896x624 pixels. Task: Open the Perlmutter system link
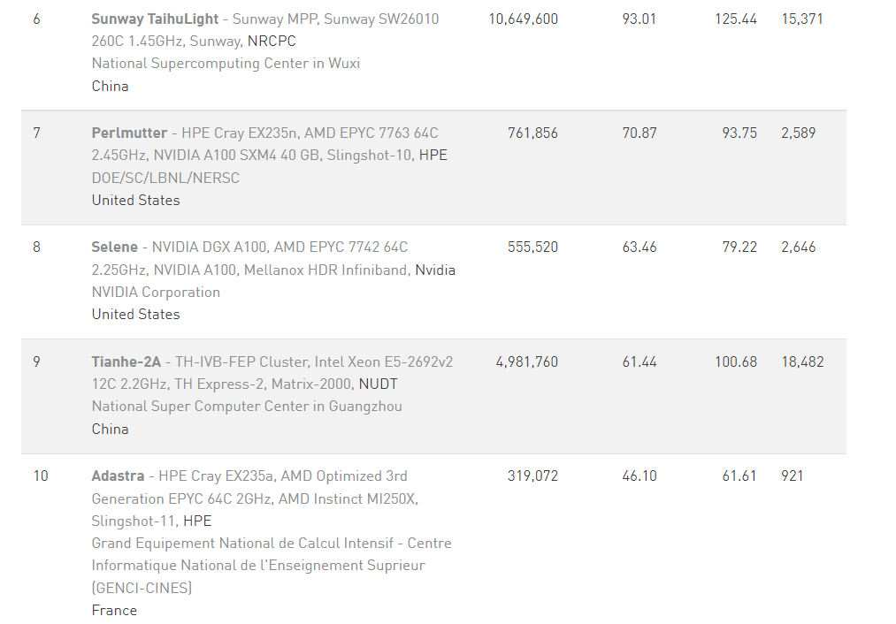tap(129, 133)
